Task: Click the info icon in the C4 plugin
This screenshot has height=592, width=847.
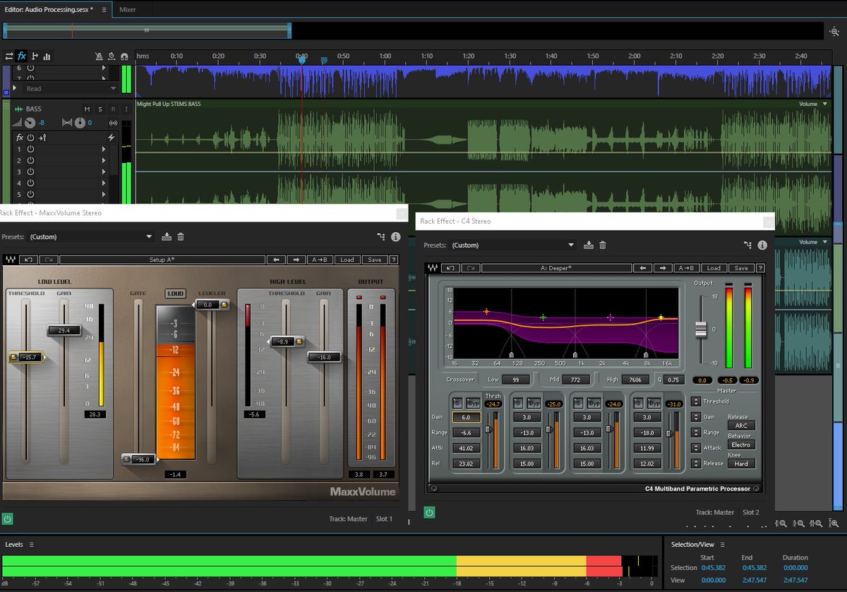Action: pyautogui.click(x=761, y=244)
